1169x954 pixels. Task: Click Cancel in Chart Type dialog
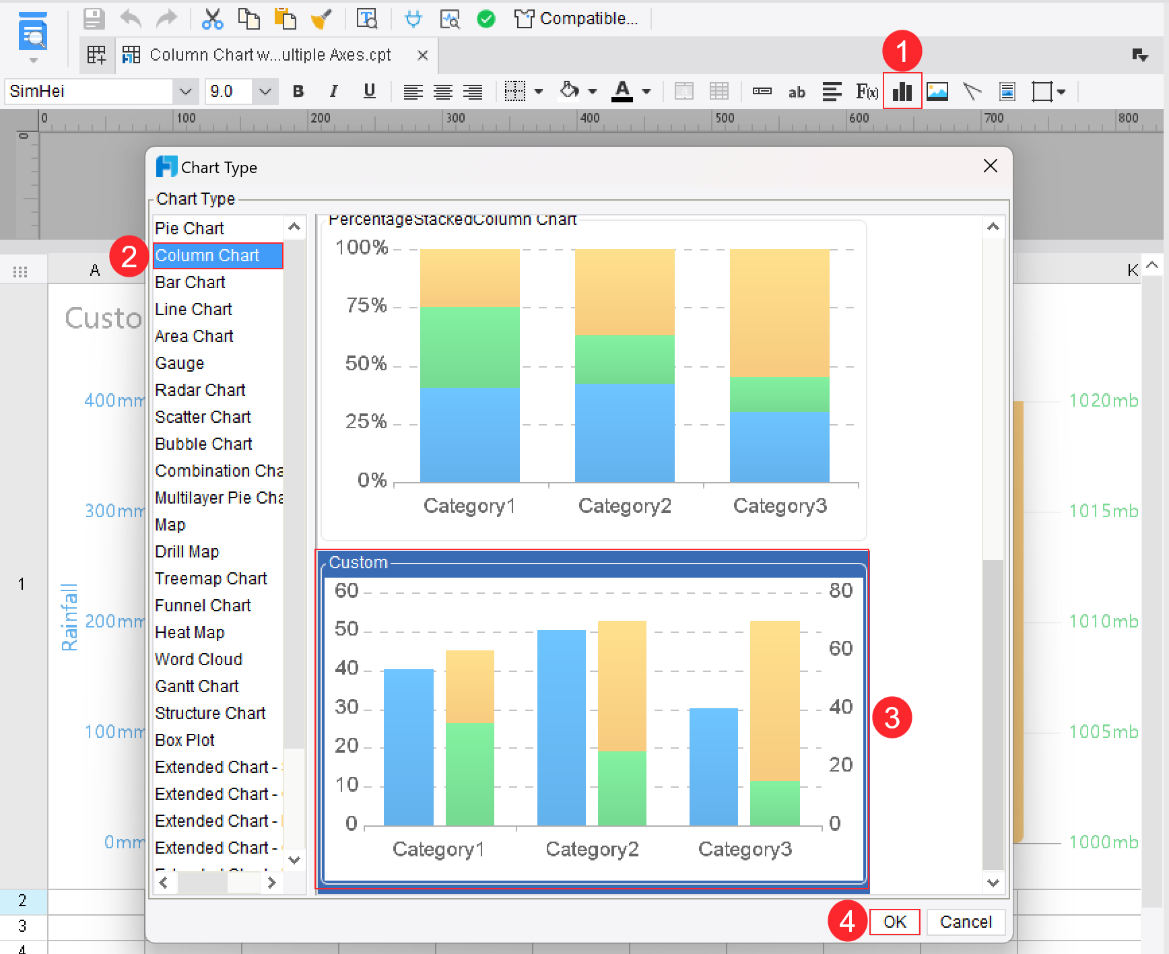tap(966, 922)
